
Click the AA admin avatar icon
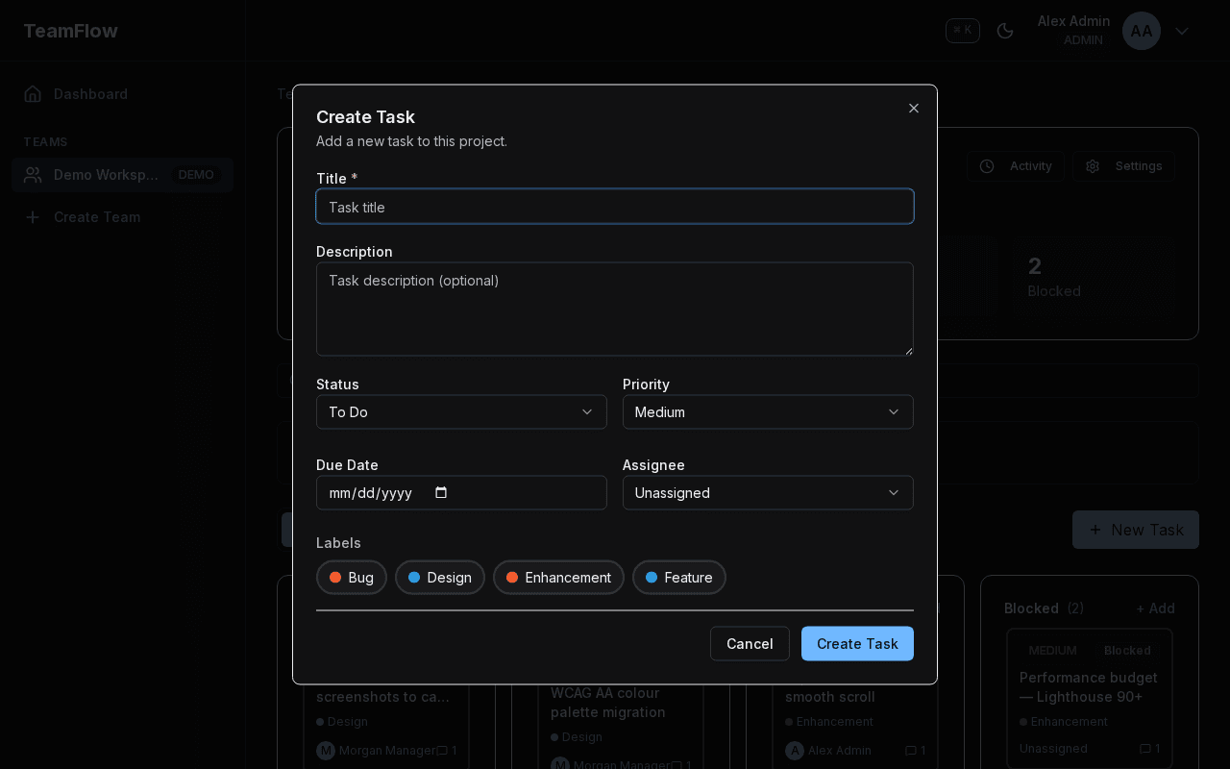point(1141,31)
